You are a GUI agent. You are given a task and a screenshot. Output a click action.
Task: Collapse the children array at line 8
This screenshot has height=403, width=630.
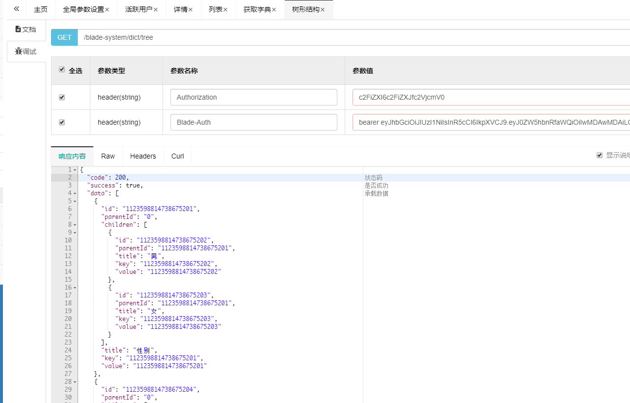coord(75,225)
